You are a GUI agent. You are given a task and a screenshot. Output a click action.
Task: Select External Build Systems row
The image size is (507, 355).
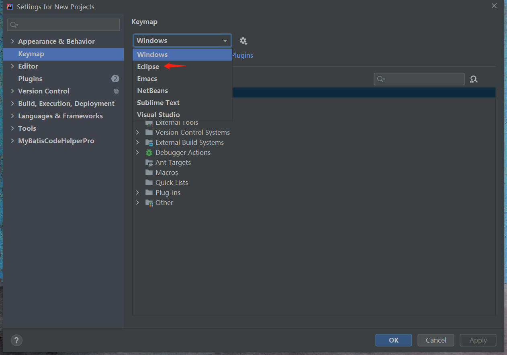pyautogui.click(x=314, y=142)
